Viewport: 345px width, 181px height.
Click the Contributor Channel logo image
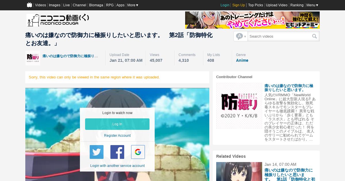coord(239,106)
